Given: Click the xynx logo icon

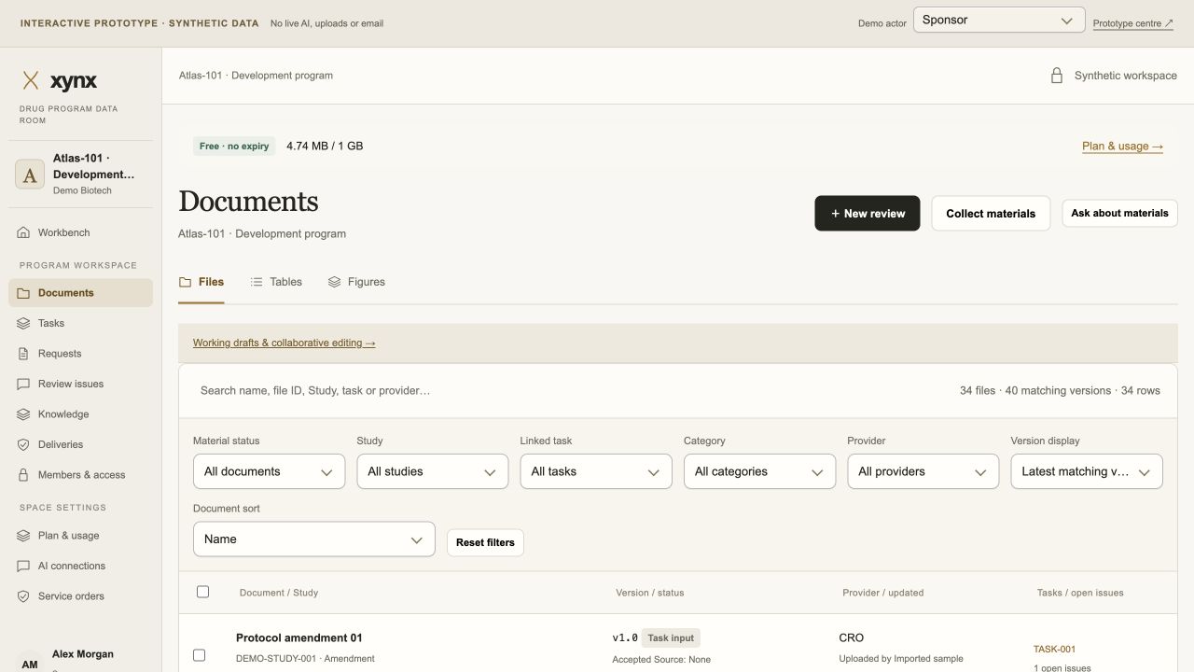Looking at the screenshot, I should point(31,81).
